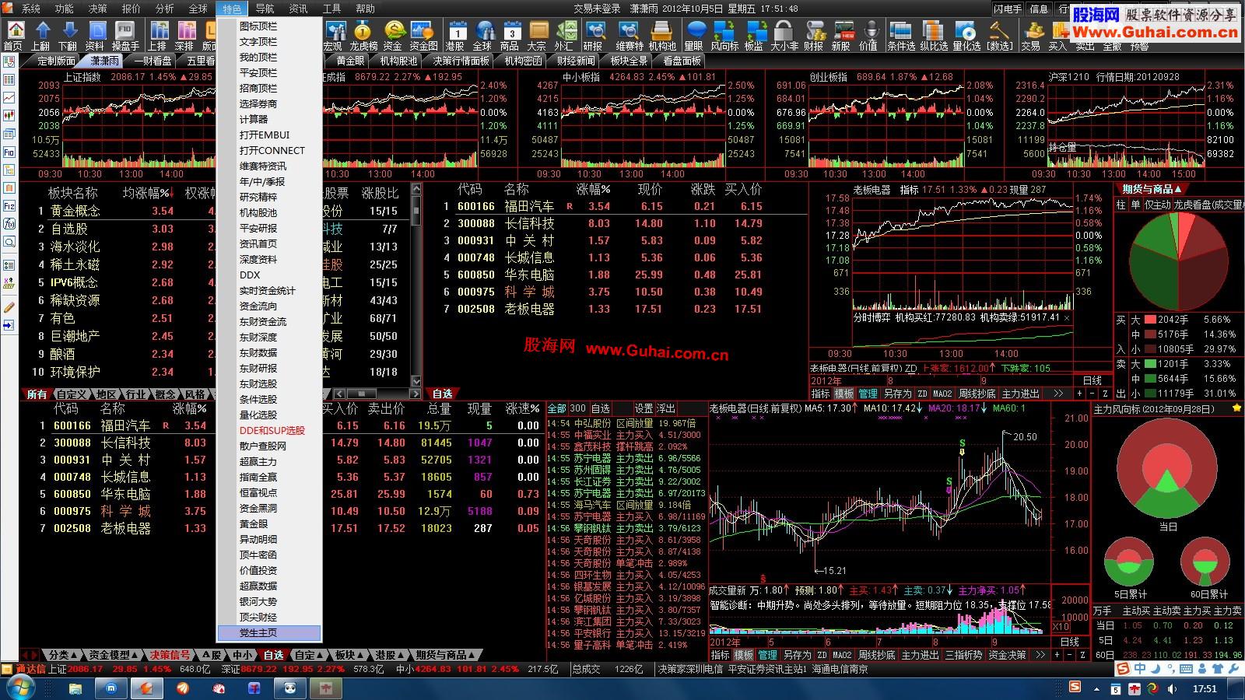Screen dimensions: 1245x700
Task: Expand the 自定▲ bottom tab
Action: [x=309, y=655]
